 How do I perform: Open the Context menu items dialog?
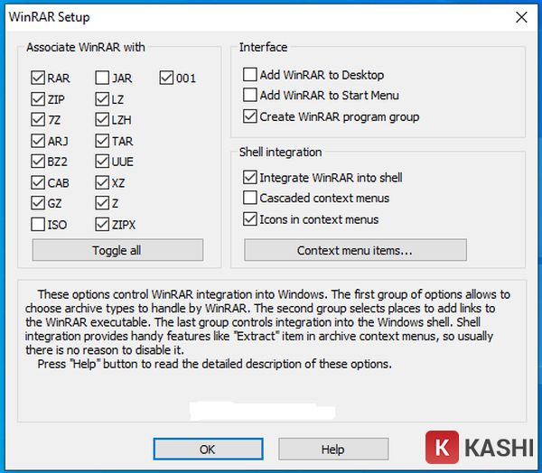coord(355,250)
